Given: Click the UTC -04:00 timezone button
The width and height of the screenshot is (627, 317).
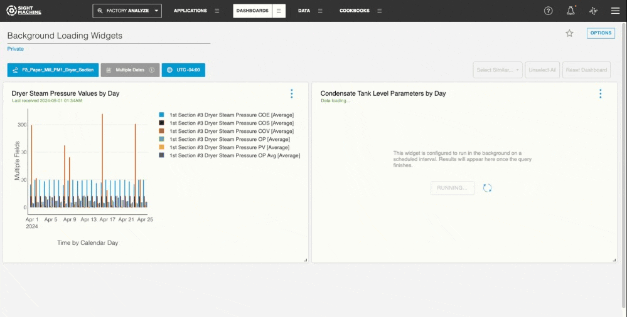Looking at the screenshot, I should click(183, 70).
